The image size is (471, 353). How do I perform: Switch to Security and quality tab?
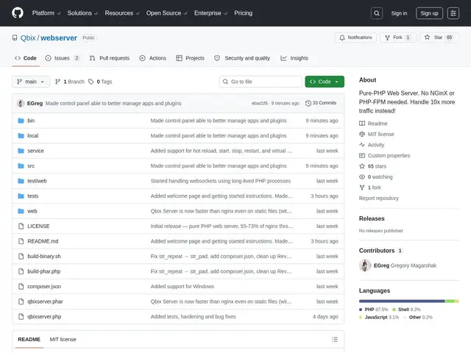point(242,58)
